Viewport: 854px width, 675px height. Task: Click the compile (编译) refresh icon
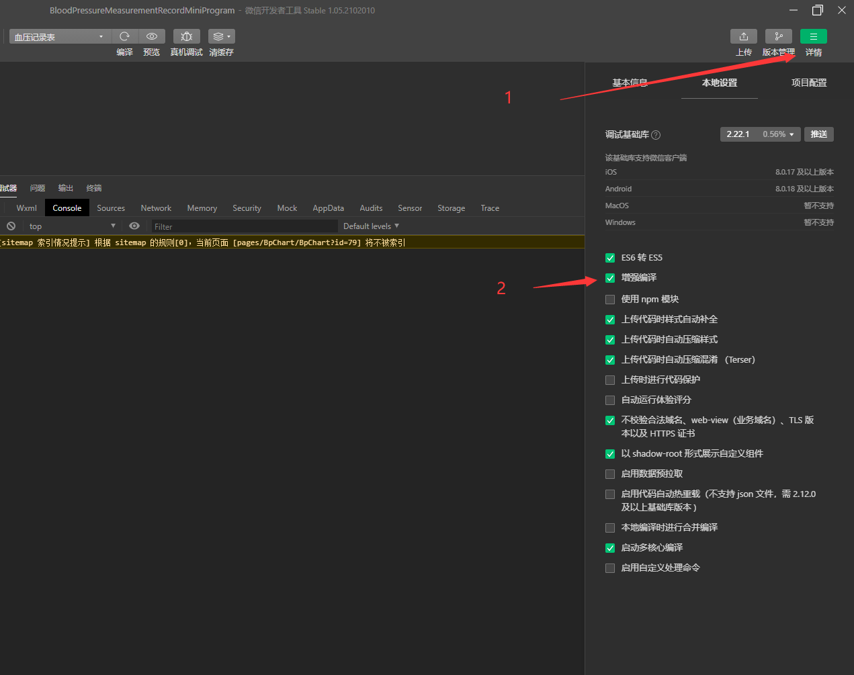click(x=124, y=36)
